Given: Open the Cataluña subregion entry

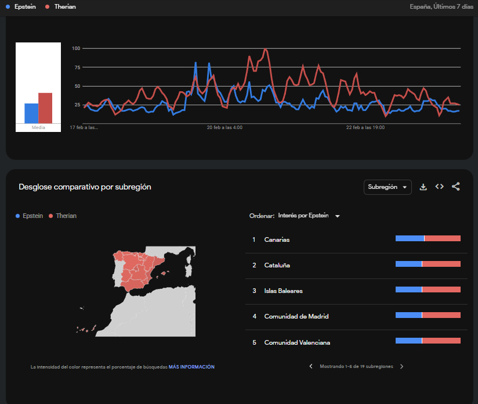Looking at the screenshot, I should (277, 265).
